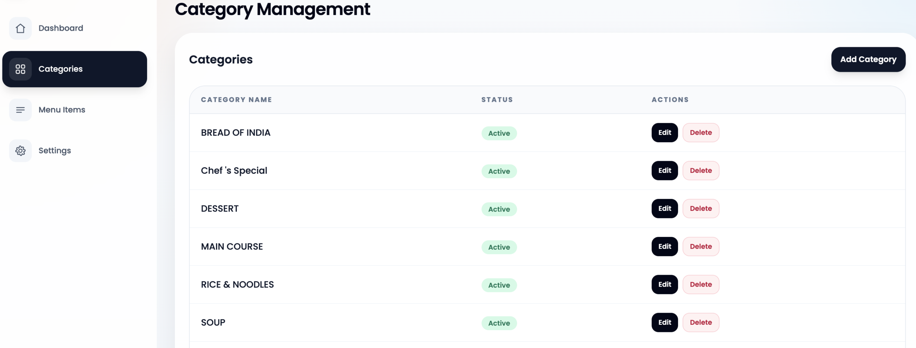Edit the BREAD OF INDIA category
916x348 pixels.
pos(664,133)
